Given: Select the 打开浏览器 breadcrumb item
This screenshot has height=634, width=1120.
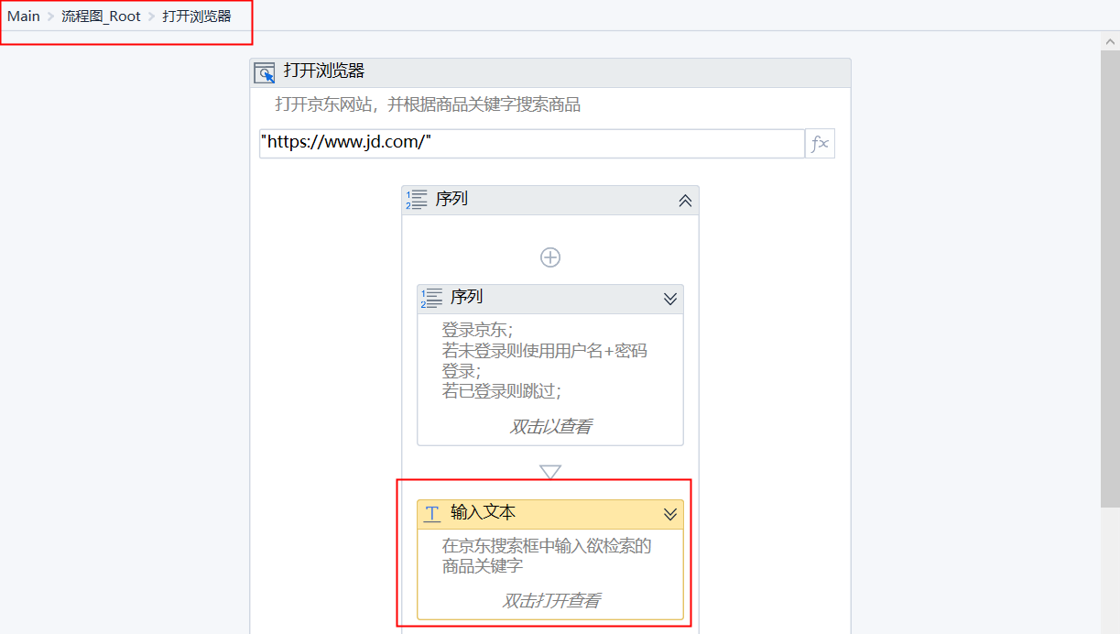Looking at the screenshot, I should click(x=197, y=16).
